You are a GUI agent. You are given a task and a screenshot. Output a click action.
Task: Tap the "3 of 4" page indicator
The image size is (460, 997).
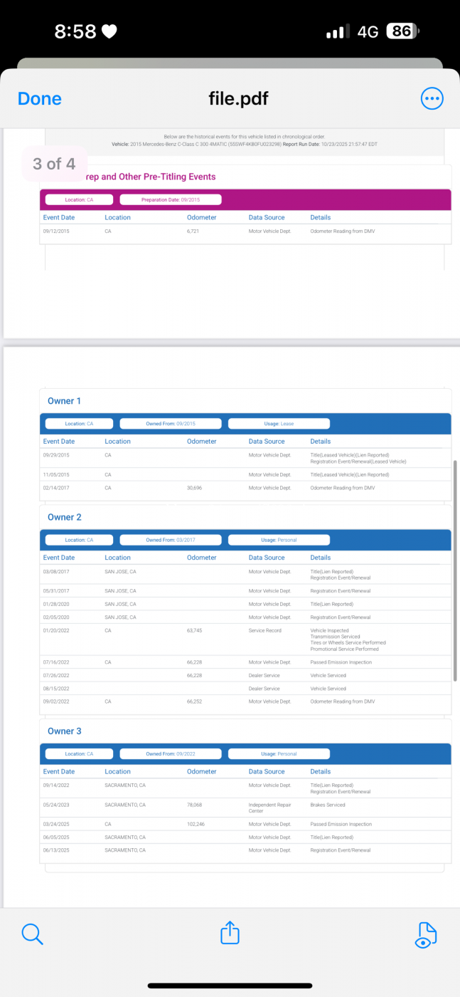54,164
